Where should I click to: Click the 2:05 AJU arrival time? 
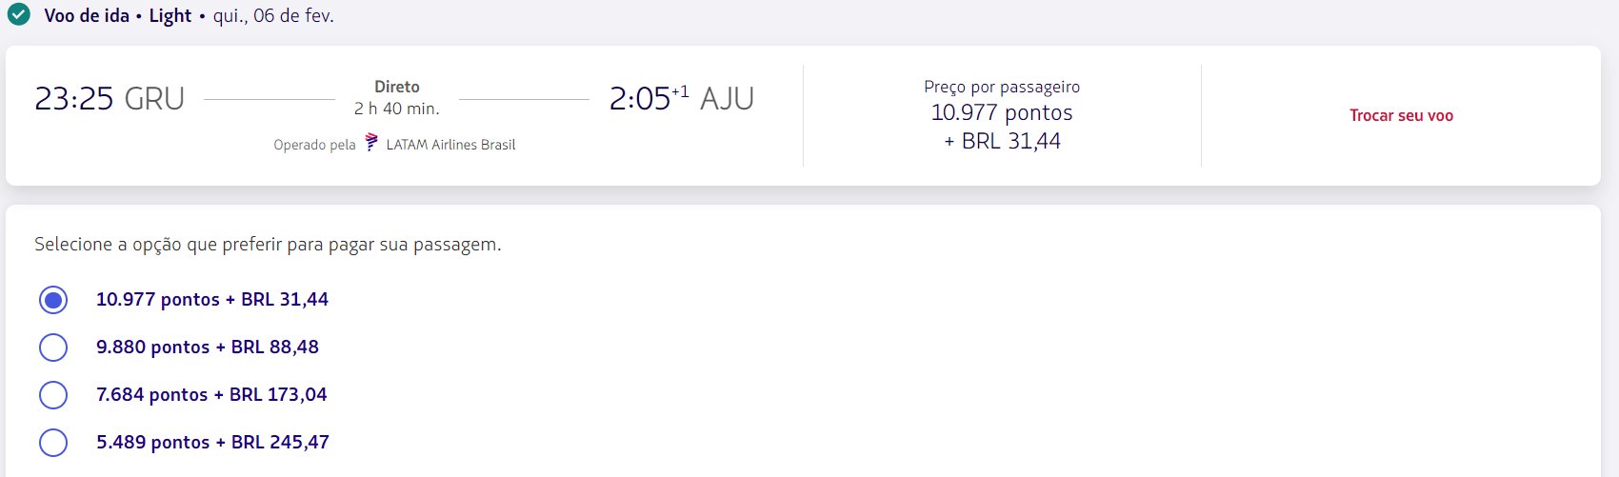point(682,98)
